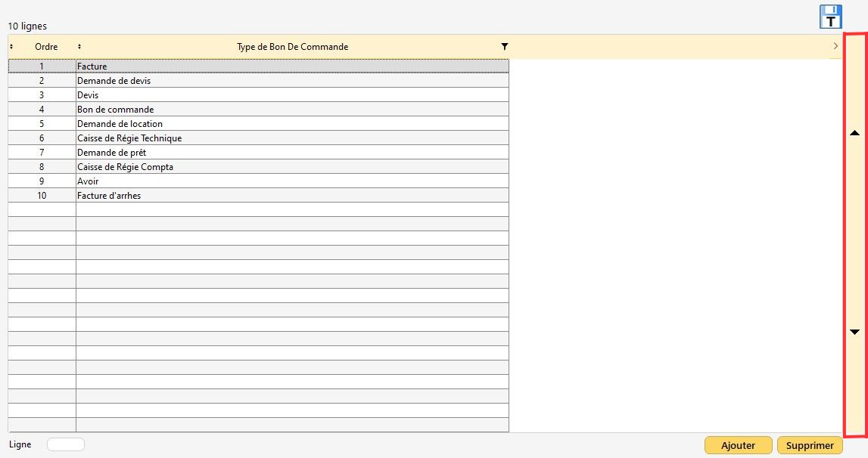Viewport: 868px width, 458px height.
Task: Choose the Caisse de Régie Technique row
Action: point(291,138)
